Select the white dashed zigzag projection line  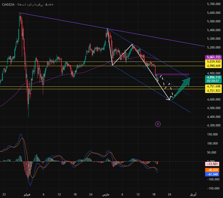tap(166, 86)
